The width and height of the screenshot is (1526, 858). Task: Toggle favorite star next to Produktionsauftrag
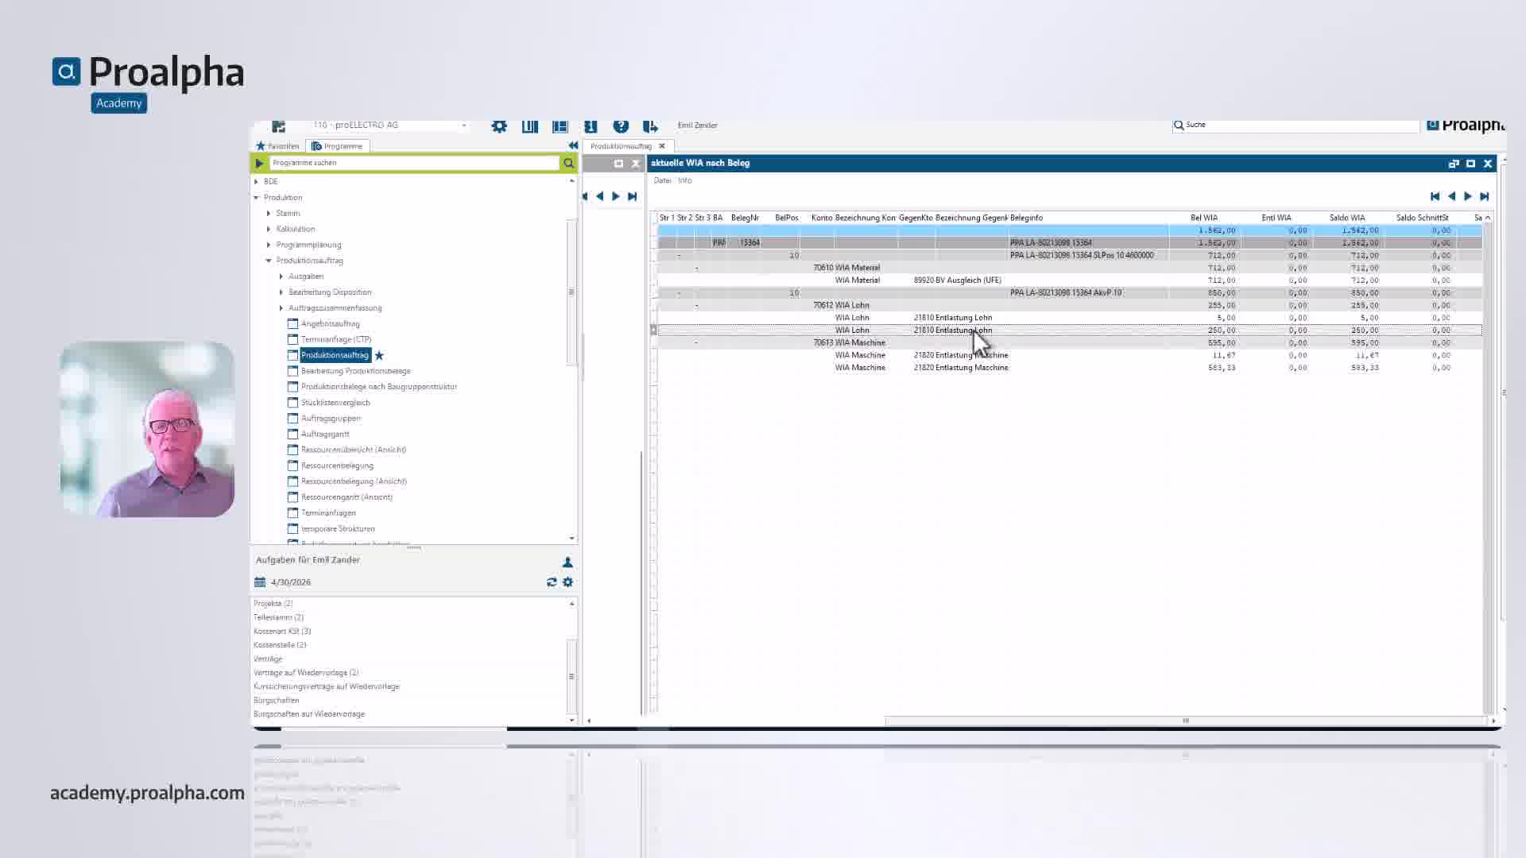point(379,355)
